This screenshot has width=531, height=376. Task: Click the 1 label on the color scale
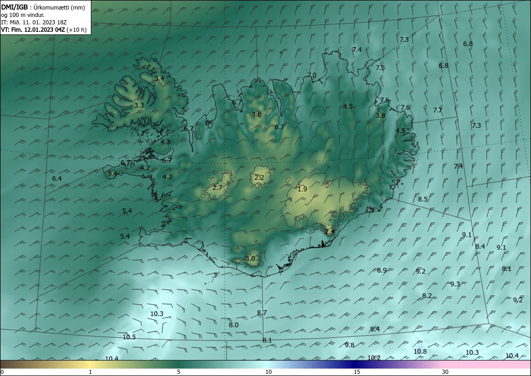pyautogui.click(x=90, y=372)
